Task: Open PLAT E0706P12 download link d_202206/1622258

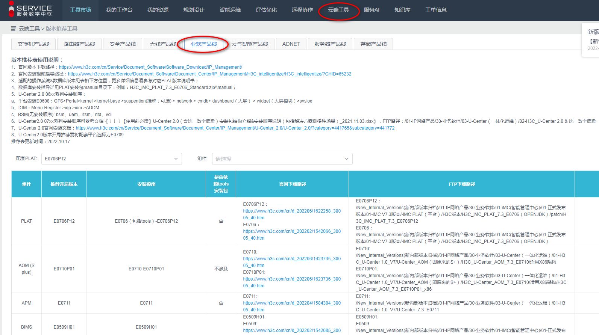Action: pyautogui.click(x=292, y=214)
